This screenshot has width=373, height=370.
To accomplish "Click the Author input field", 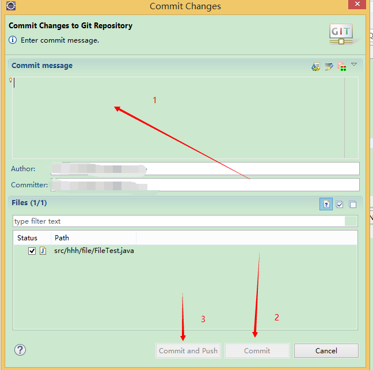I will (205, 169).
